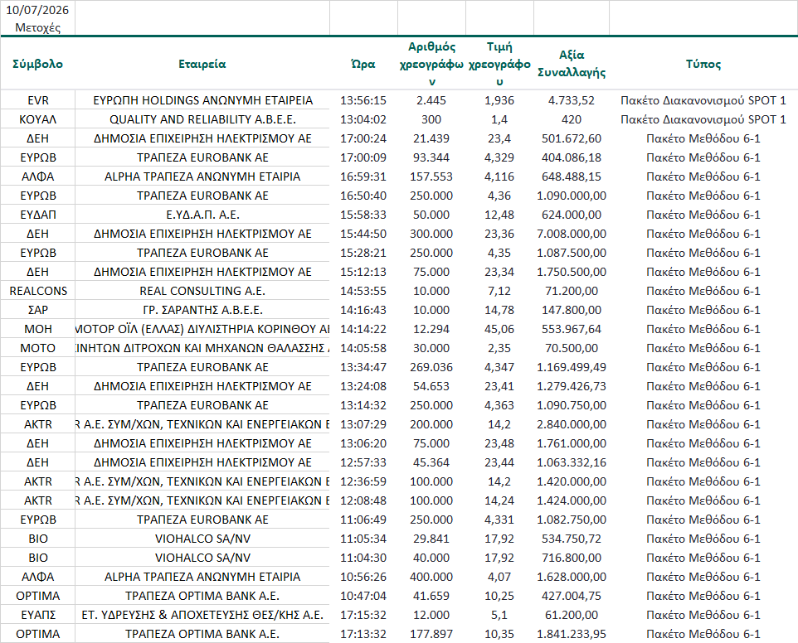This screenshot has height=643, width=798.
Task: Click the ΣΑΡ symbol cell
Action: [37, 310]
